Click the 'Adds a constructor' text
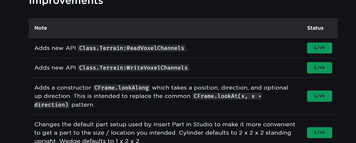This screenshot has height=143, width=356. tap(63, 88)
